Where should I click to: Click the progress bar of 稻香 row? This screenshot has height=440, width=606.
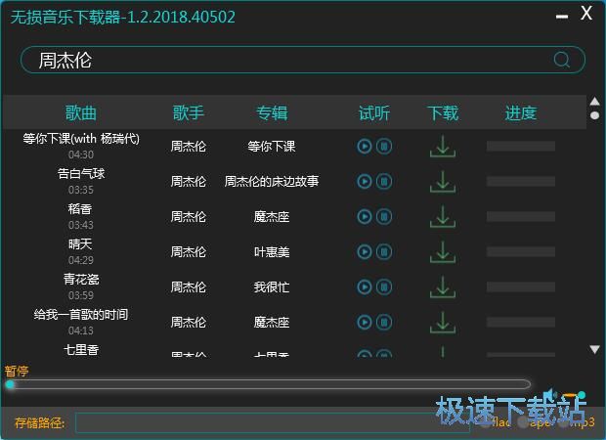point(521,216)
